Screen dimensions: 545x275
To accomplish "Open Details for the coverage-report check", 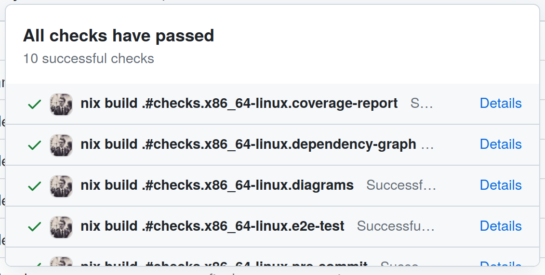I will point(501,104).
